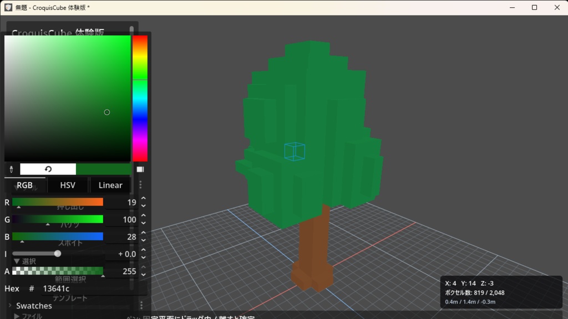The width and height of the screenshot is (568, 319).
Task: Decrease the R value with the down arrow
Action: pyautogui.click(x=144, y=206)
